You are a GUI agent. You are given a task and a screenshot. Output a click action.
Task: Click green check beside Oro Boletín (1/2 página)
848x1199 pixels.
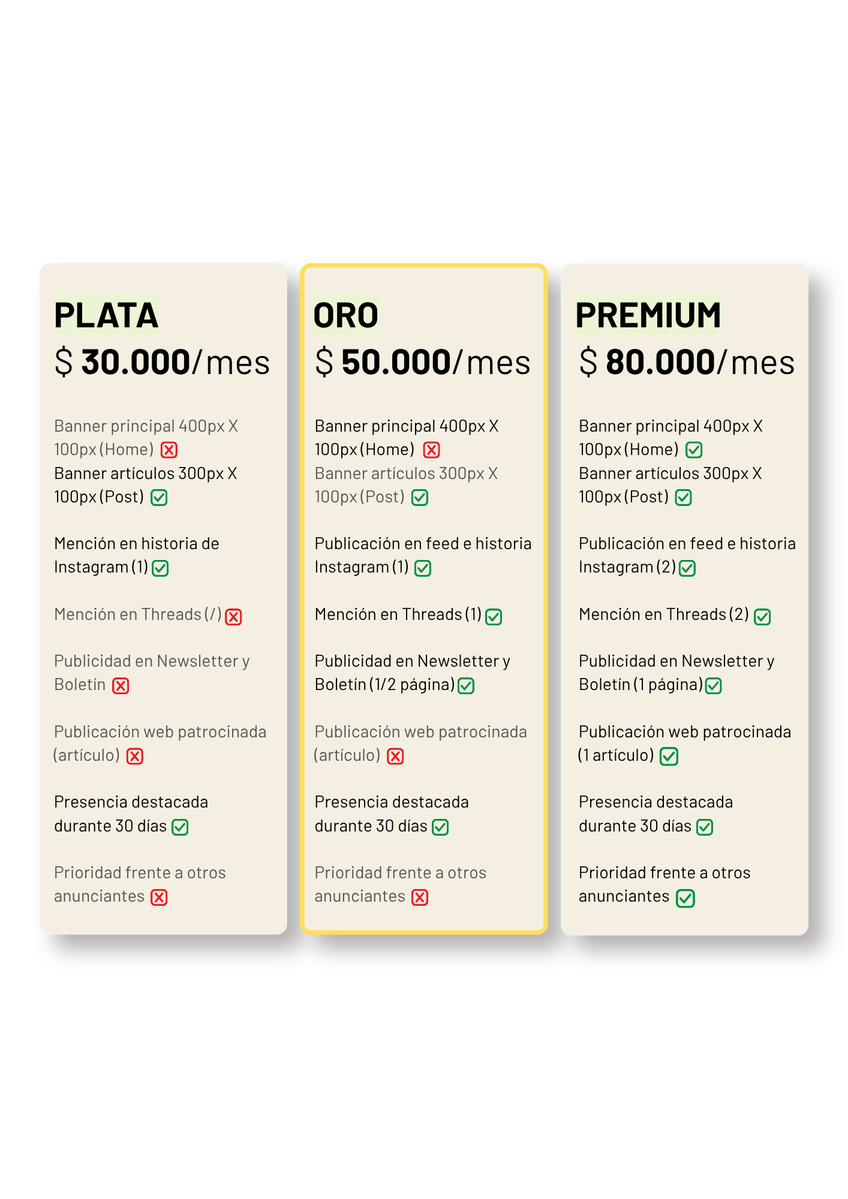click(466, 686)
